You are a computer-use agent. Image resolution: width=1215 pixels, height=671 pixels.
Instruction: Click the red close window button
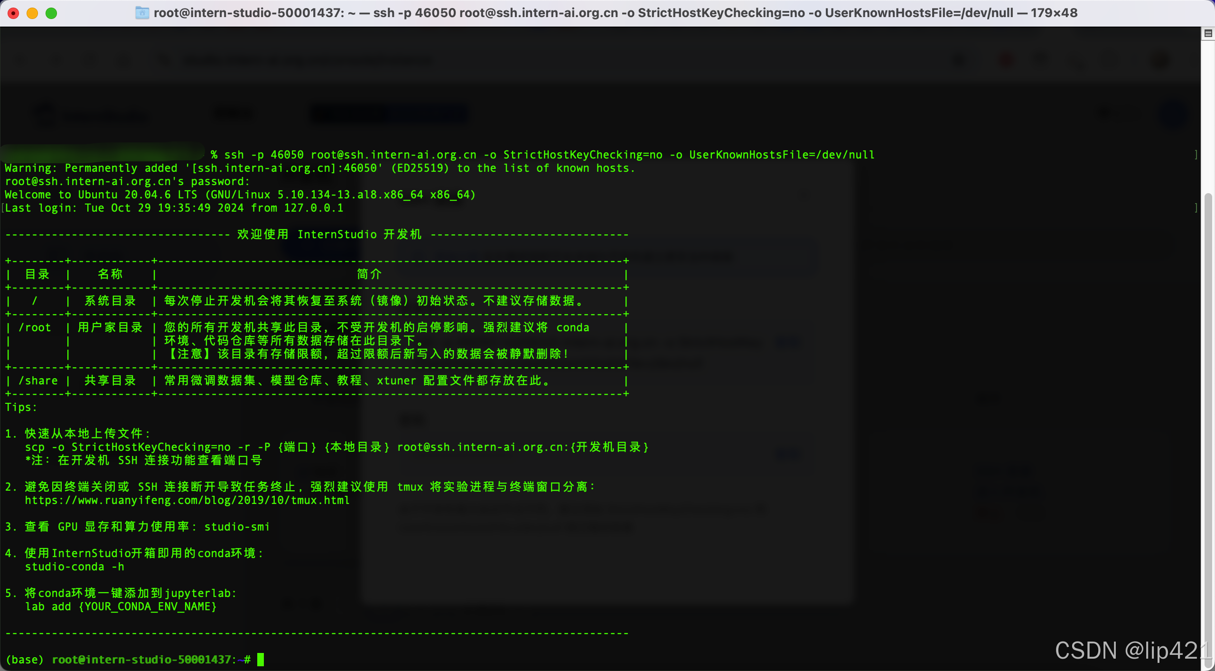(x=13, y=13)
